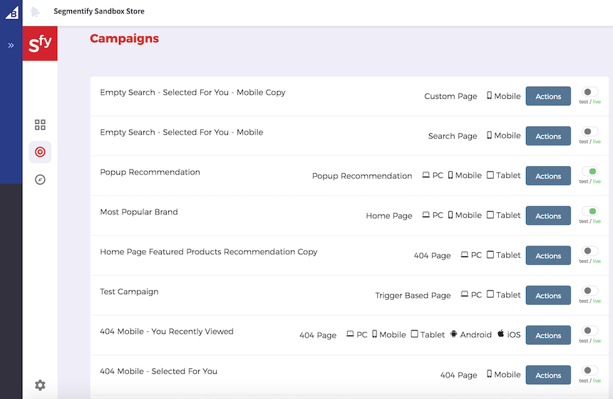
Task: Open the Popup Recommendation campaign name
Action: tap(150, 172)
